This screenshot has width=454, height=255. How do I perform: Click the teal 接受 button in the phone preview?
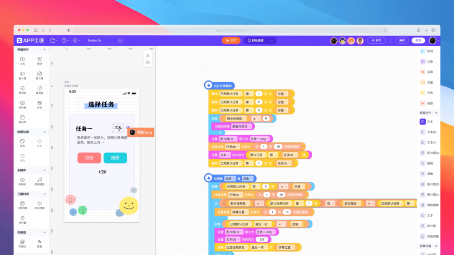tap(115, 158)
